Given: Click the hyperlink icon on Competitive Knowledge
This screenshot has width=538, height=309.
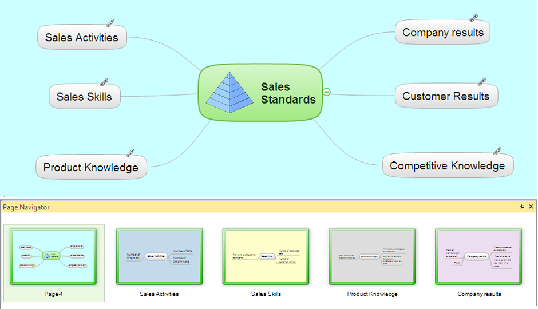Looking at the screenshot, I should [497, 151].
